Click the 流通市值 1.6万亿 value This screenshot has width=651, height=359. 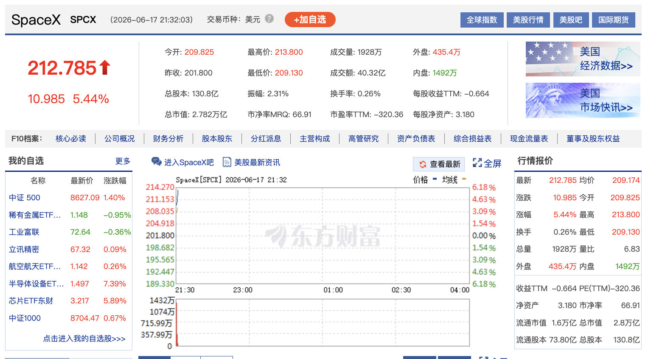[x=564, y=323]
